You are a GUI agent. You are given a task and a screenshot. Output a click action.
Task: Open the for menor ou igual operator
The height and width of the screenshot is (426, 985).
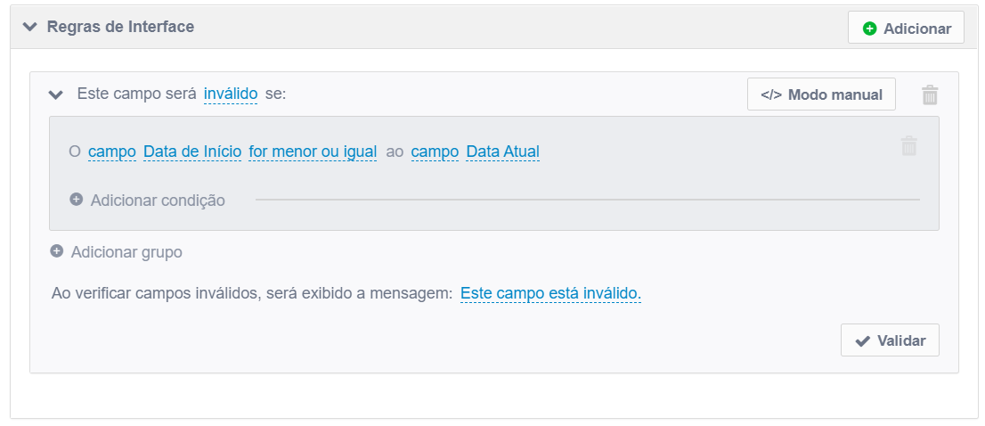[313, 152]
